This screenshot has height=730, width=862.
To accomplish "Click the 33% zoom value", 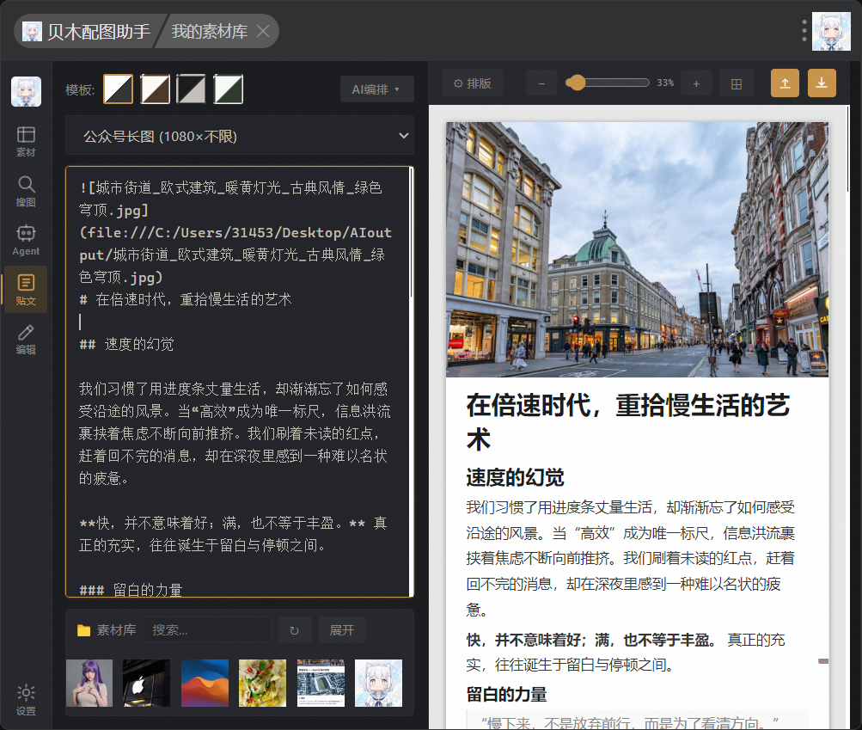I will (665, 83).
